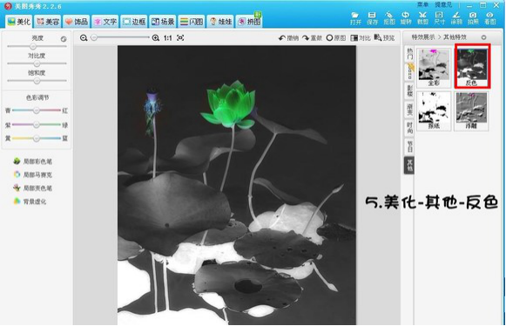Click the 亮度 brightness slider
The width and height of the screenshot is (506, 326).
(x=37, y=46)
